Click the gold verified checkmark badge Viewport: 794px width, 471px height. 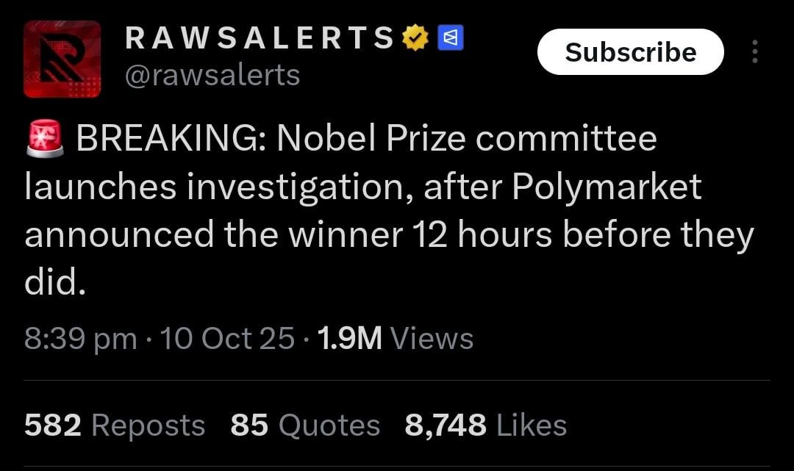[x=415, y=38]
